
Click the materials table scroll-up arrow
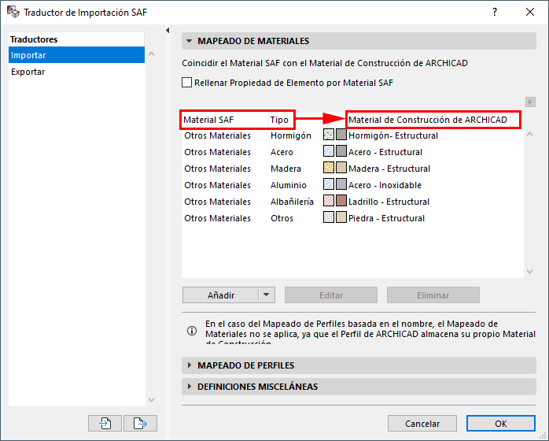coord(530,134)
